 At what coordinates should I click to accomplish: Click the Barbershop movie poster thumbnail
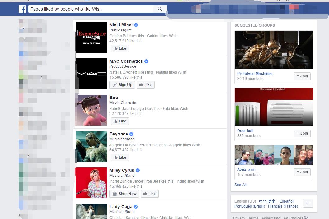tap(91, 38)
